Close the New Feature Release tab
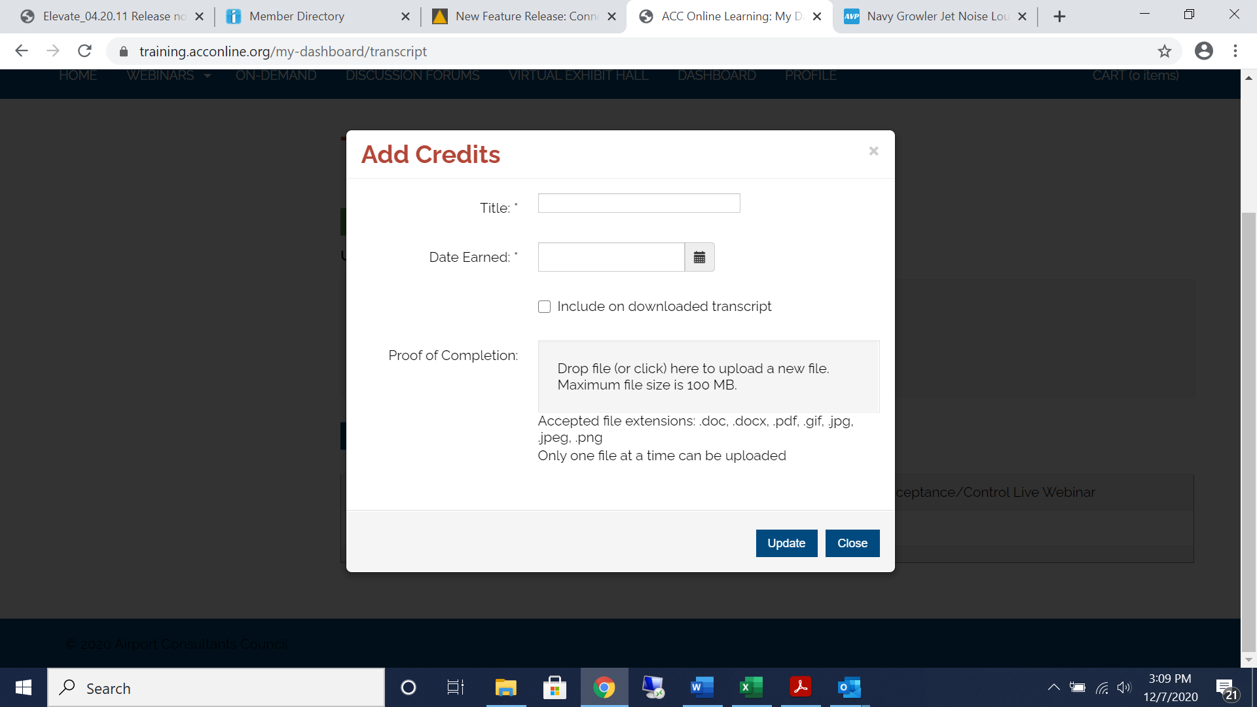This screenshot has width=1257, height=707. pyautogui.click(x=611, y=16)
